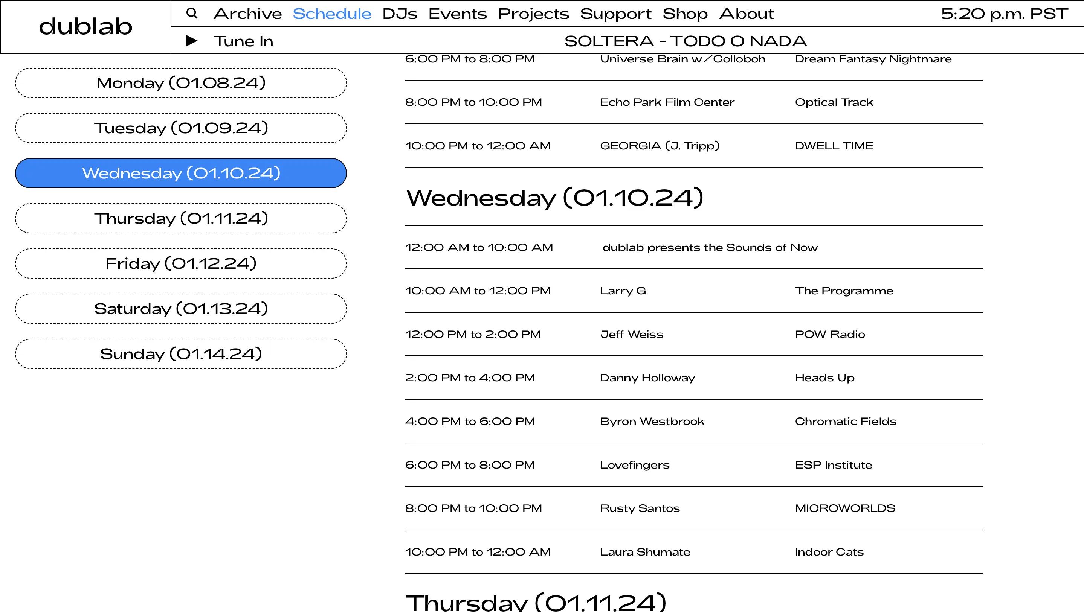Open Laura Shumate DJ link
Screen dimensions: 1084x612
[x=645, y=552]
